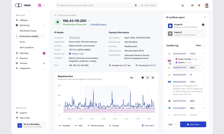The image size is (224, 134).
Task: Click the Download button
Action: pyautogui.click(x=193, y=124)
